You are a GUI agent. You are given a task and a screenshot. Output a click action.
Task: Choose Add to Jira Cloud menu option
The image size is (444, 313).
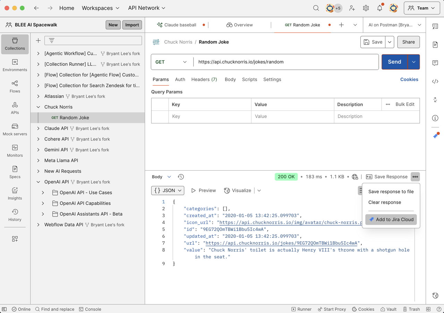click(x=391, y=219)
